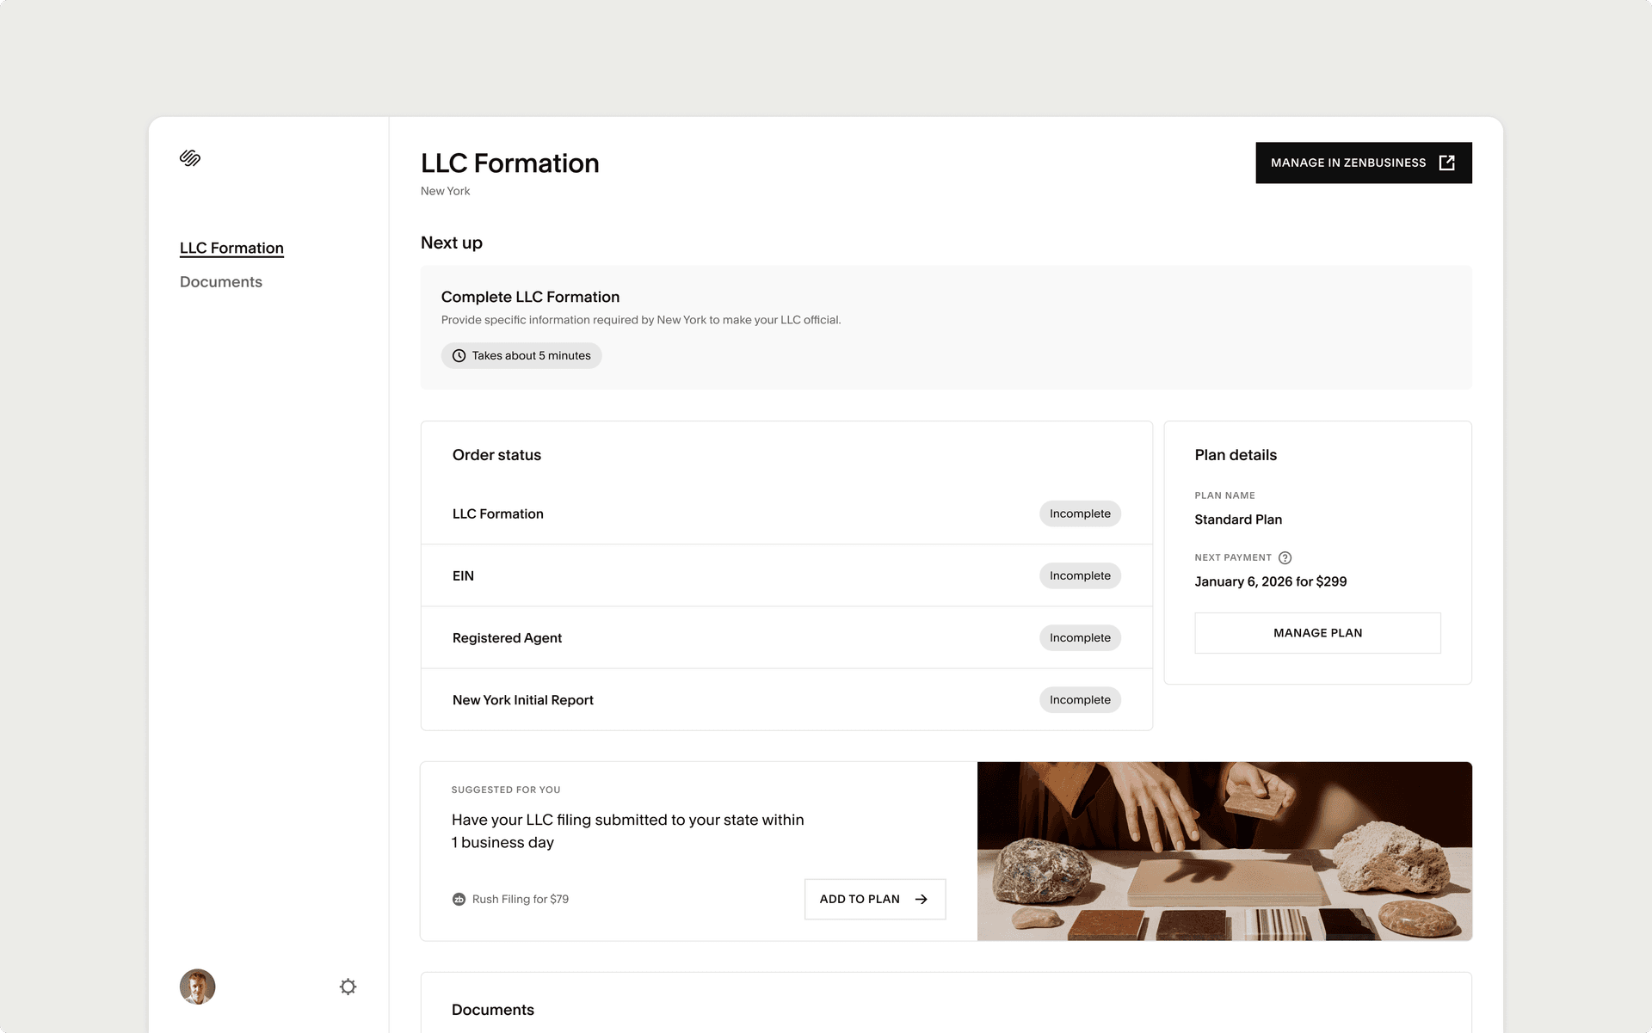Screen dimensions: 1652x1033
Task: Click Incomplete badge for EIN
Action: pyautogui.click(x=1080, y=575)
